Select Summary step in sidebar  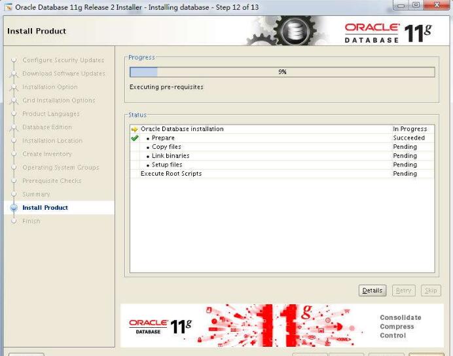pos(36,194)
